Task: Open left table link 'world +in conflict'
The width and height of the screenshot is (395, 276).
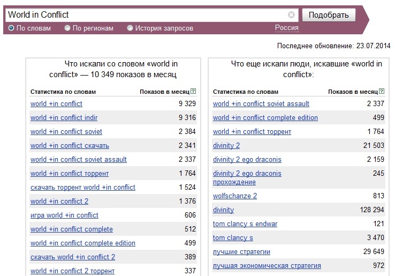Action: [56, 103]
